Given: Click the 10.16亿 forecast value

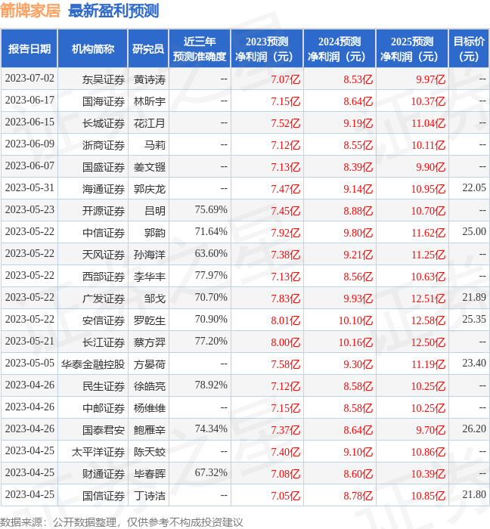Looking at the screenshot, I should pyautogui.click(x=355, y=343).
